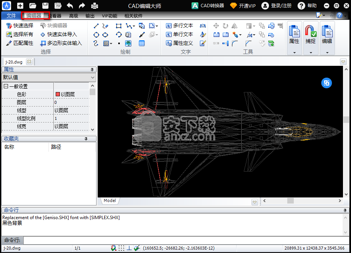The image size is (351, 253).
Task: Select the Circle draw tool
Action: (x=96, y=35)
